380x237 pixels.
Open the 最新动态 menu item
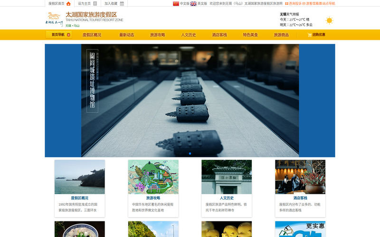click(x=126, y=35)
